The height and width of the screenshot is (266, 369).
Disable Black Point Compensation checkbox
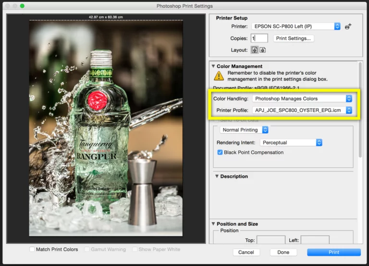[220, 152]
